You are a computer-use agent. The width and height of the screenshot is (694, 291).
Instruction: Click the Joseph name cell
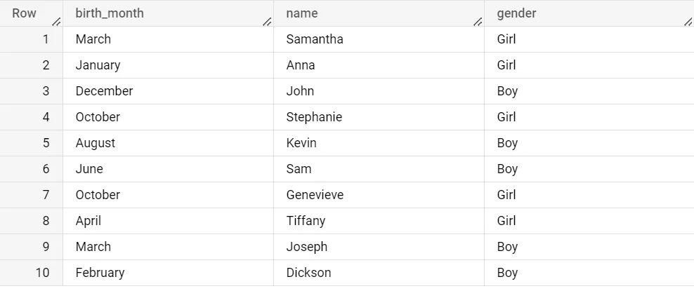click(x=306, y=247)
